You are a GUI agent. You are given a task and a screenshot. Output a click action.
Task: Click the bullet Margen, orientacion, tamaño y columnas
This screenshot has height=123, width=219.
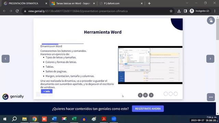click(x=70, y=76)
